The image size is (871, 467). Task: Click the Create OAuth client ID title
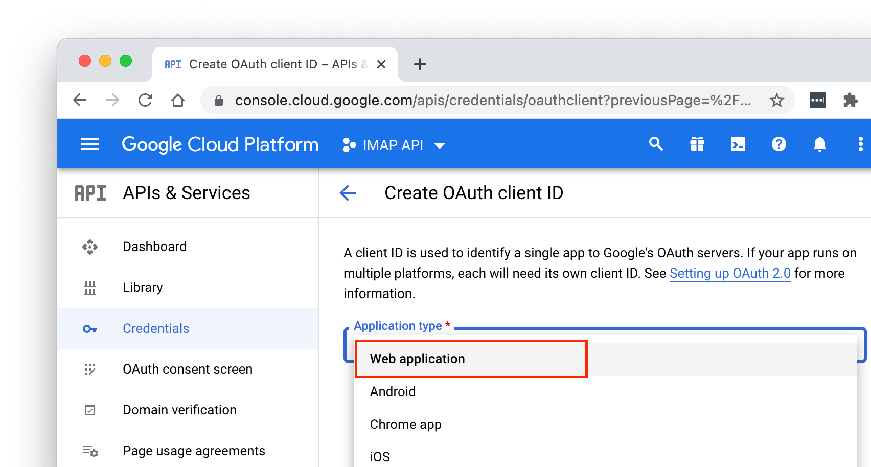point(474,193)
